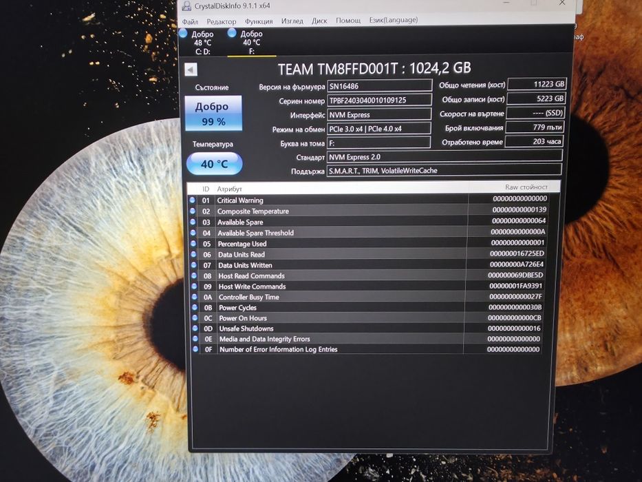Screen dimensions: 642x482
Task: Click the 40 °C temperature button
Action: [x=214, y=164]
